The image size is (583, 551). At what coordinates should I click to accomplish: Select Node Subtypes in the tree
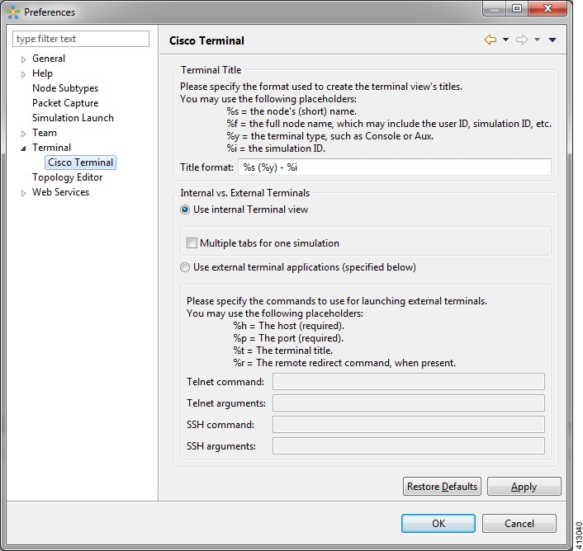click(x=65, y=88)
